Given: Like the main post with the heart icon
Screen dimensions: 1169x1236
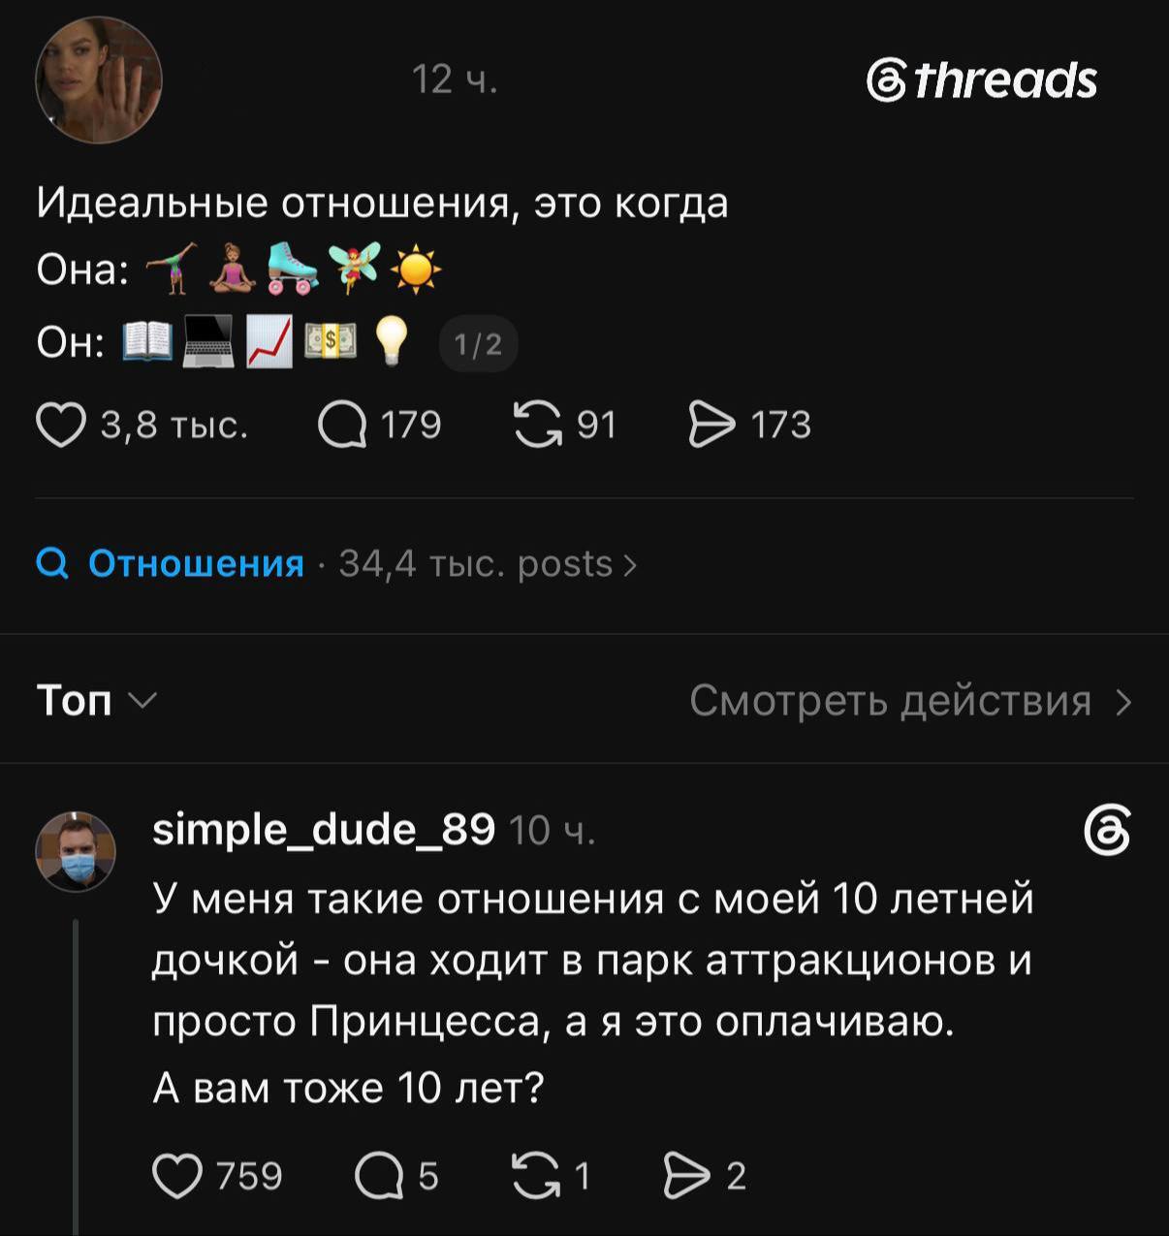Looking at the screenshot, I should coord(61,426).
